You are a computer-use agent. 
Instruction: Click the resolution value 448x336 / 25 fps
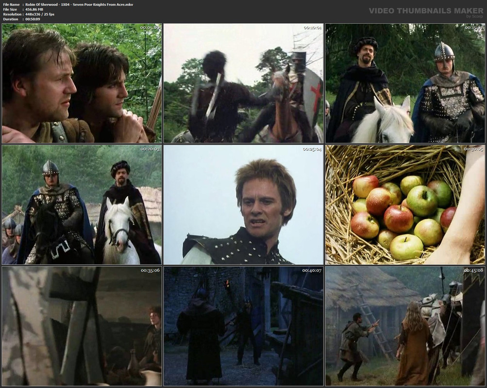40,14
